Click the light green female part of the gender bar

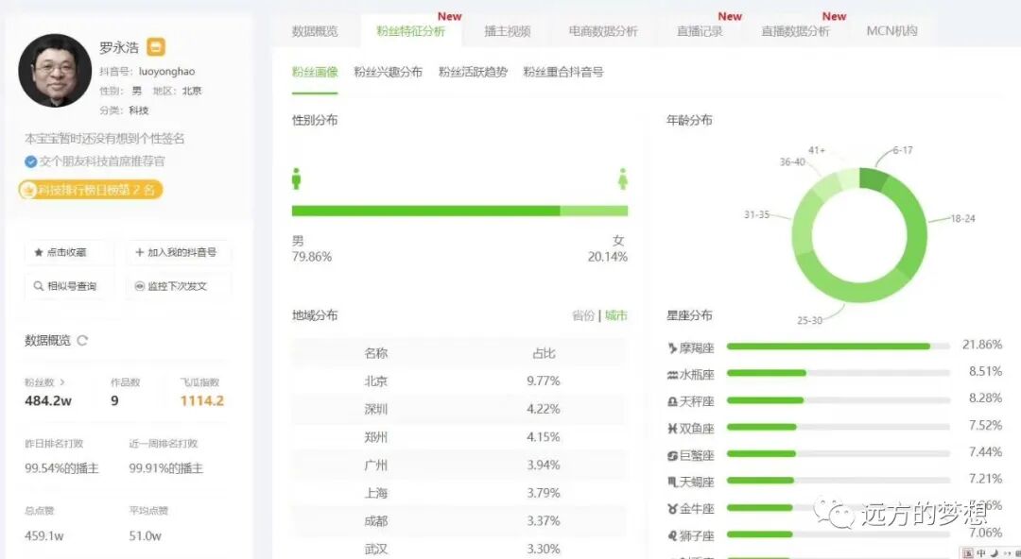click(594, 211)
